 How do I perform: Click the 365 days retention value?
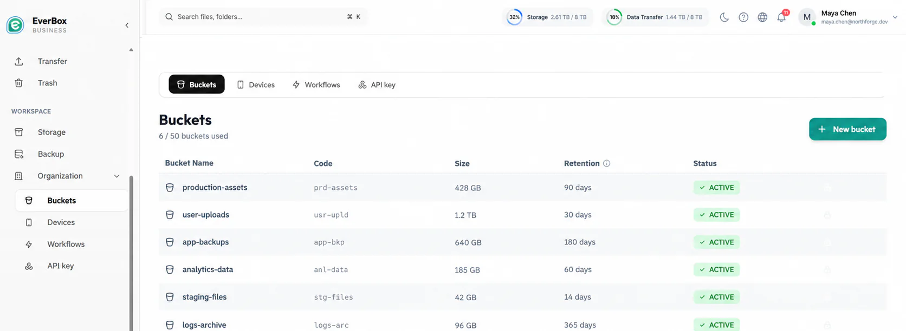click(580, 325)
